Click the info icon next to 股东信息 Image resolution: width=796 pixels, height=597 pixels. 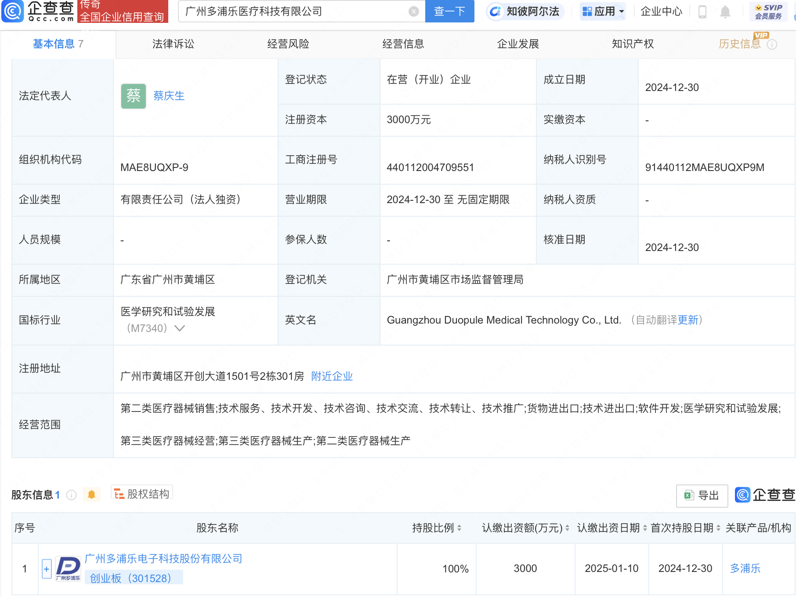tap(71, 495)
